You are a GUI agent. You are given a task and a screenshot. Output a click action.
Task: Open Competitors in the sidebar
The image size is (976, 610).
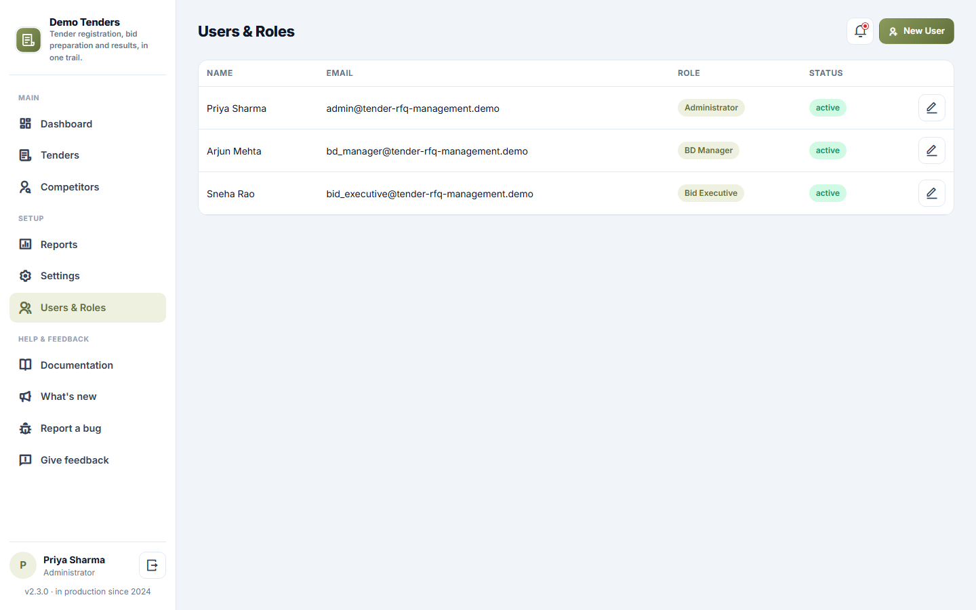pyautogui.click(x=87, y=187)
